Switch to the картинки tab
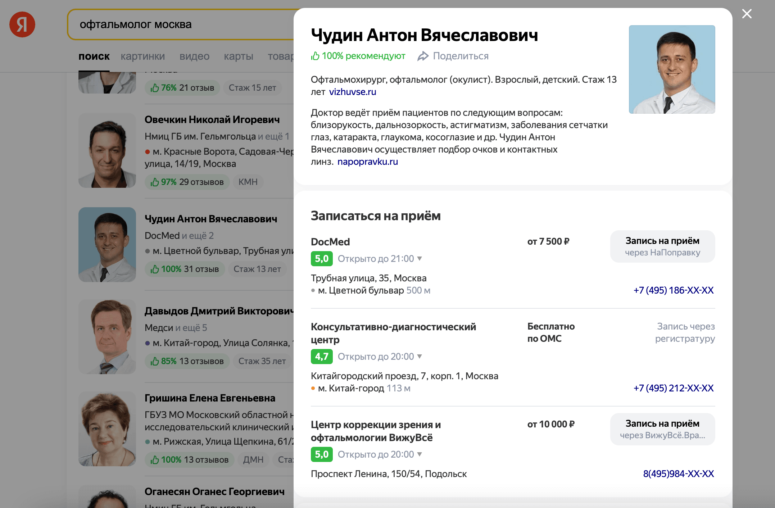 (x=143, y=56)
